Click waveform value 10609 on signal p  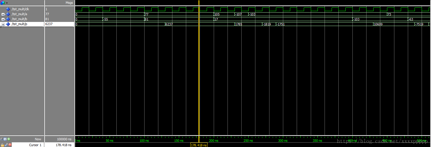(x=378, y=24)
